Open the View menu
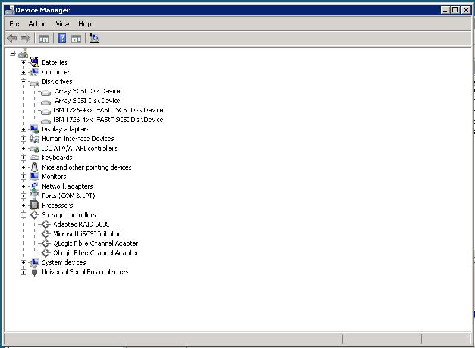This screenshot has height=348, width=475. click(x=62, y=24)
